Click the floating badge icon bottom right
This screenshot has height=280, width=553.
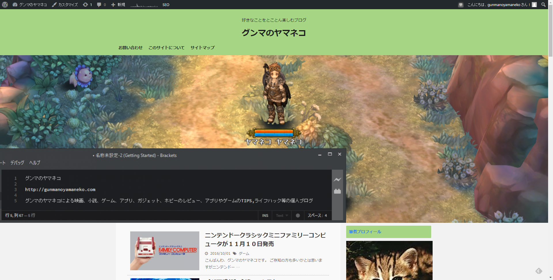(x=539, y=271)
